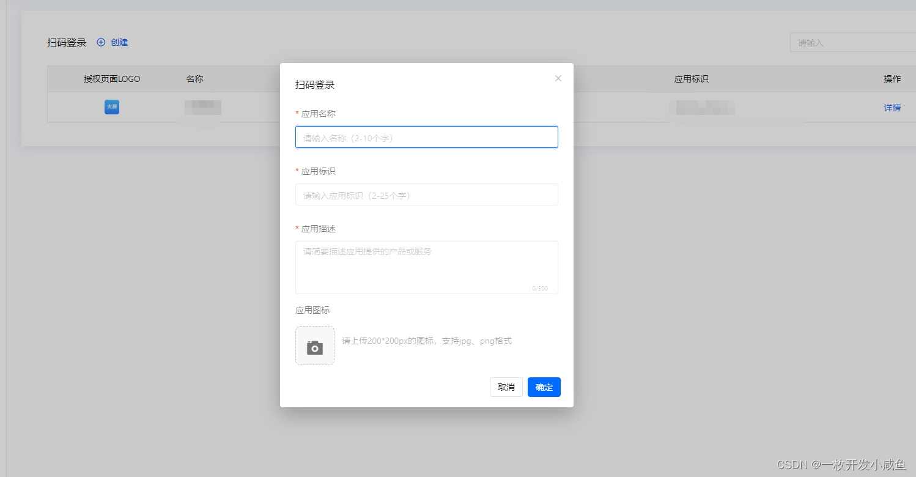Screen dimensions: 916x477
Task: Click the 0/500 character counter
Action: click(x=540, y=288)
